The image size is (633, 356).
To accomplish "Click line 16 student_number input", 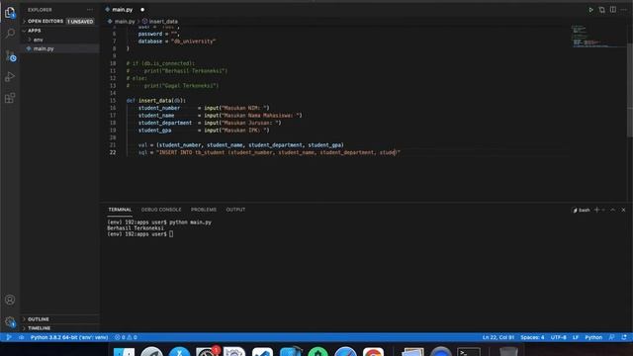I will click(x=204, y=108).
